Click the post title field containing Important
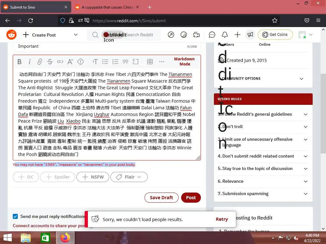326x244 pixels. [107, 46]
